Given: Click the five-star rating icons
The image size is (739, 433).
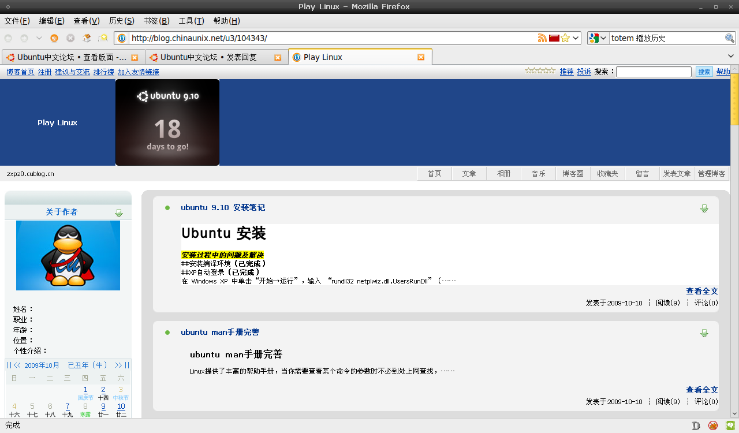Looking at the screenshot, I should (x=540, y=70).
